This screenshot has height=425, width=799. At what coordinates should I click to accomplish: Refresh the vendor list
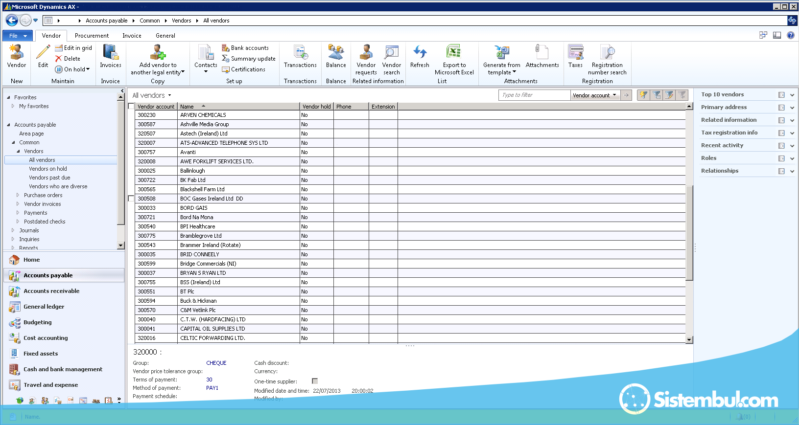click(420, 56)
